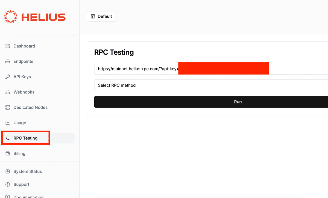328x198 pixels.
Task: Open the Default project selector
Action: (101, 16)
